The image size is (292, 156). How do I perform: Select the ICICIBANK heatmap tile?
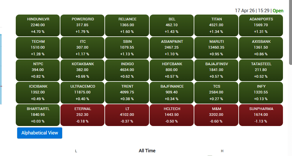coord(38,93)
